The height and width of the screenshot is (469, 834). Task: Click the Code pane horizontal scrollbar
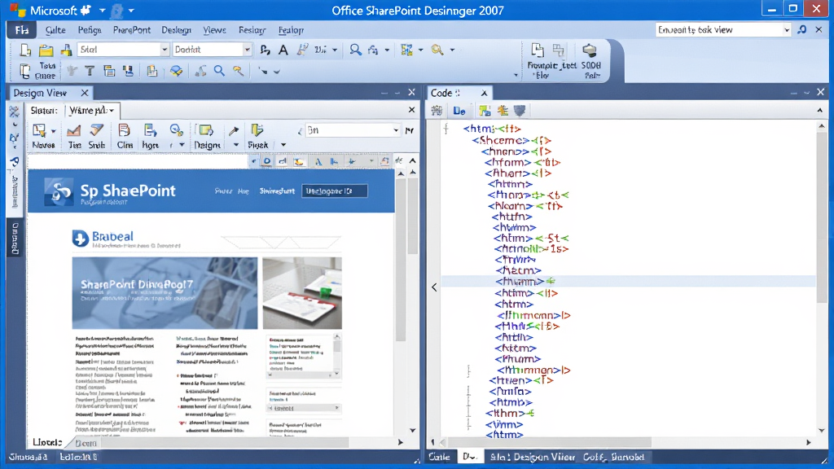coord(546,442)
